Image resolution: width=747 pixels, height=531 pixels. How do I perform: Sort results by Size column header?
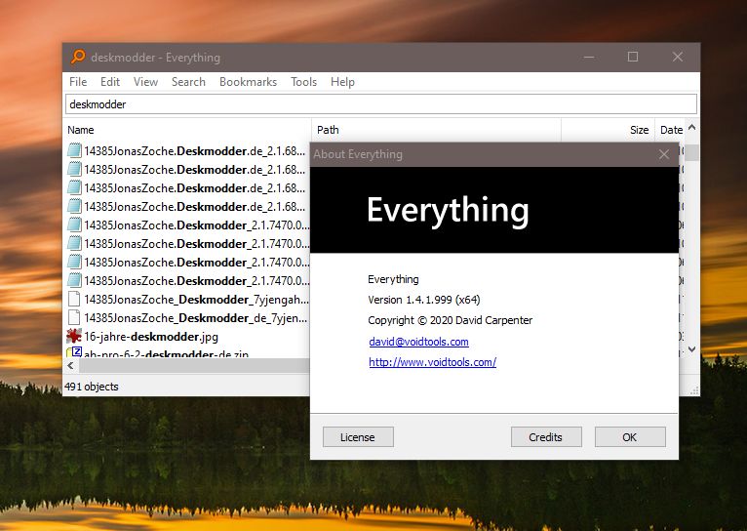[608, 130]
